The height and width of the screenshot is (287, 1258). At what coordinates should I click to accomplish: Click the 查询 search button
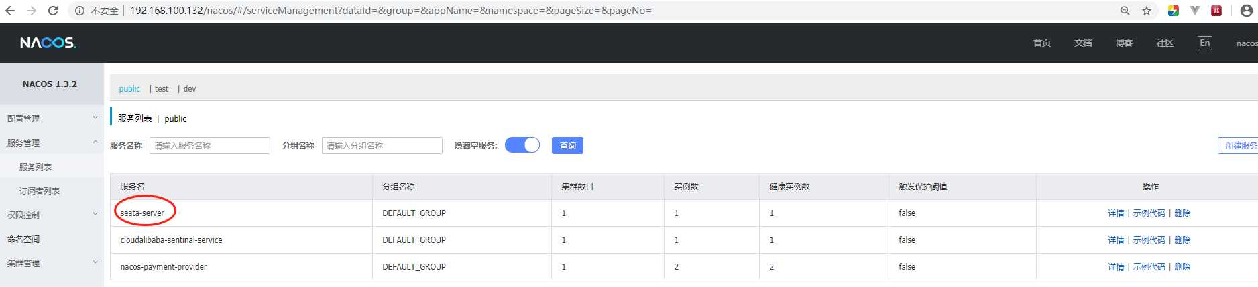click(x=567, y=145)
